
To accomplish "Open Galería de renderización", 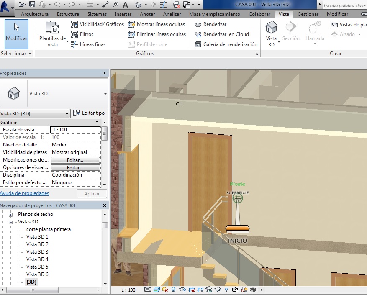I will tap(198, 44).
